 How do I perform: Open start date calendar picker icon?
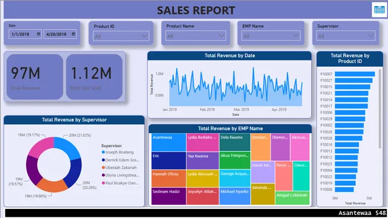(38, 34)
